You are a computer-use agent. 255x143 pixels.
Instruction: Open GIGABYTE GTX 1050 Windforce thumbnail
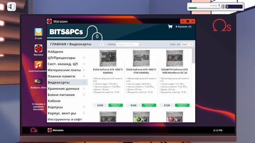(x=175, y=58)
